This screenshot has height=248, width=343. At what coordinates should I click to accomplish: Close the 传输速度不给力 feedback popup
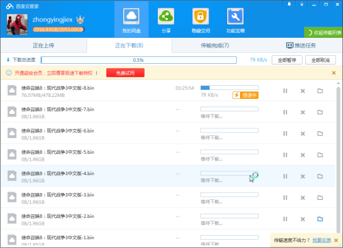(x=336, y=240)
